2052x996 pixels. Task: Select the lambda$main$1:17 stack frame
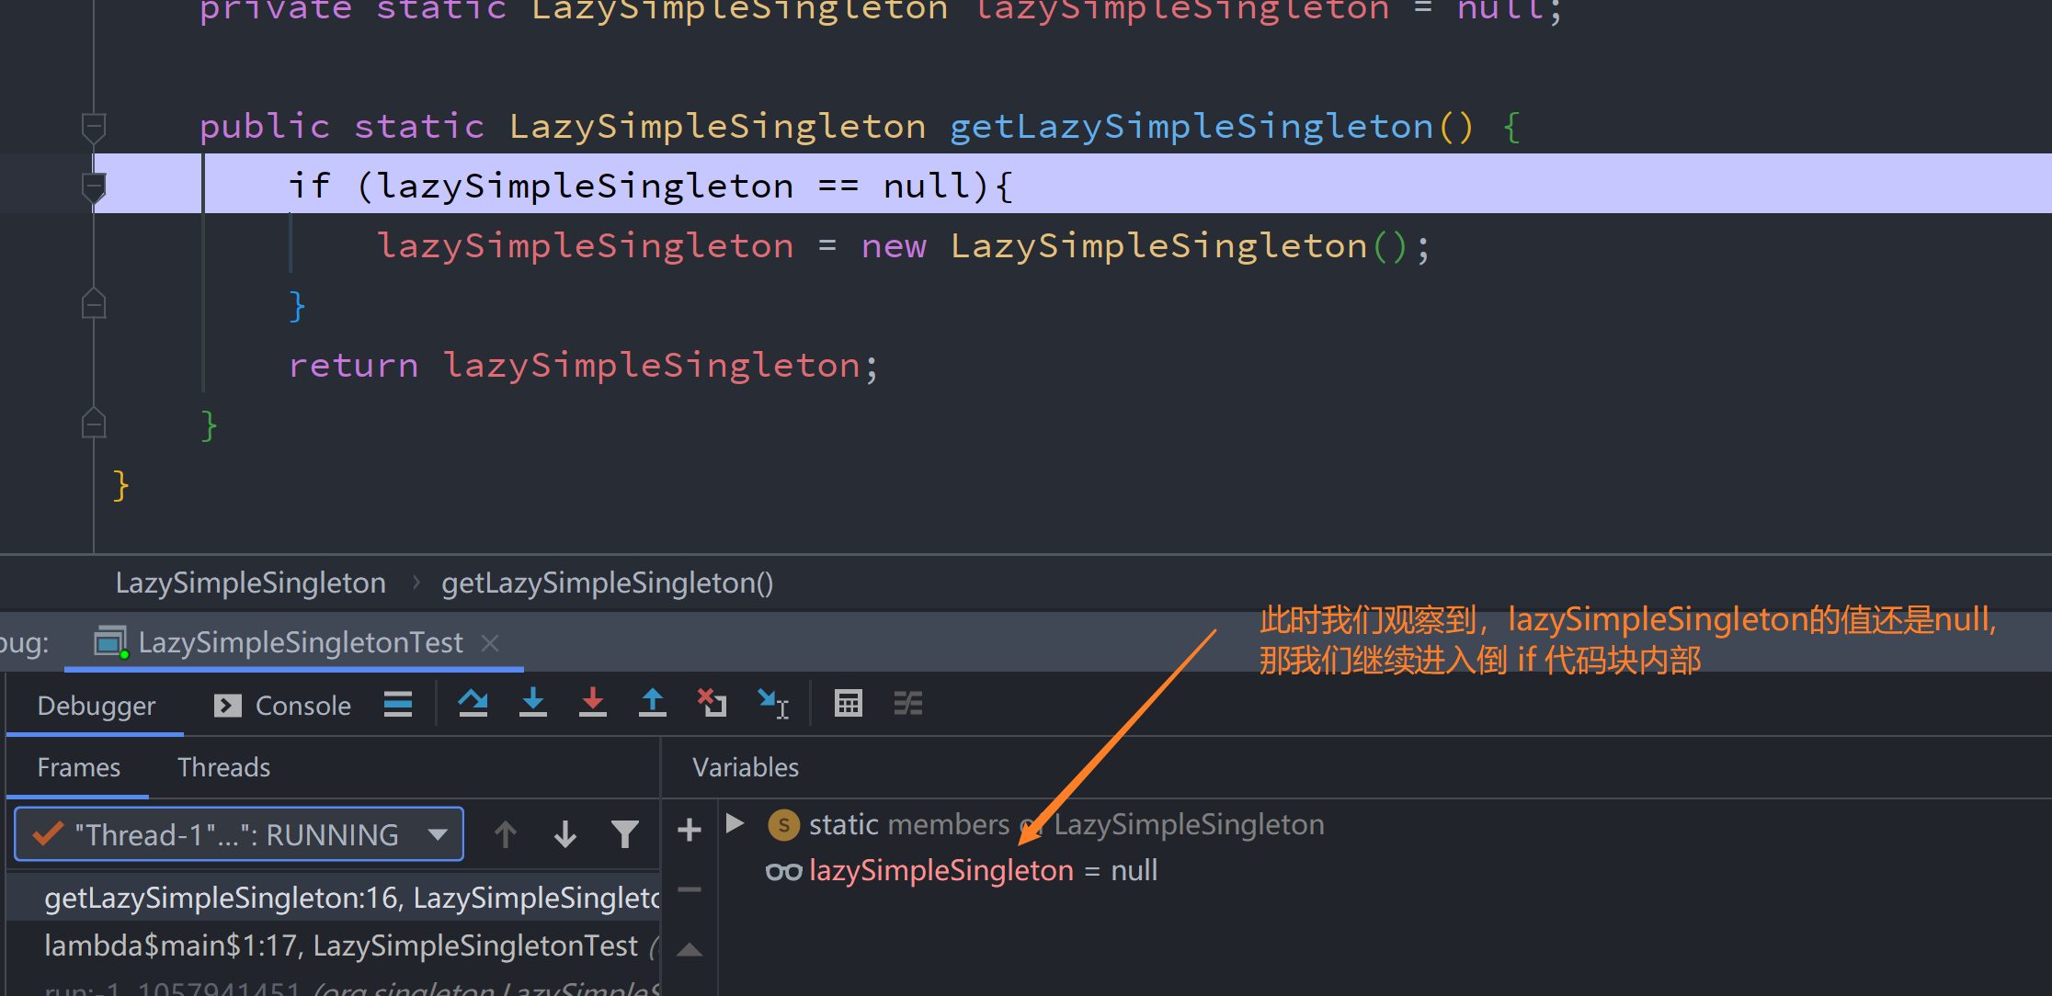click(x=340, y=945)
